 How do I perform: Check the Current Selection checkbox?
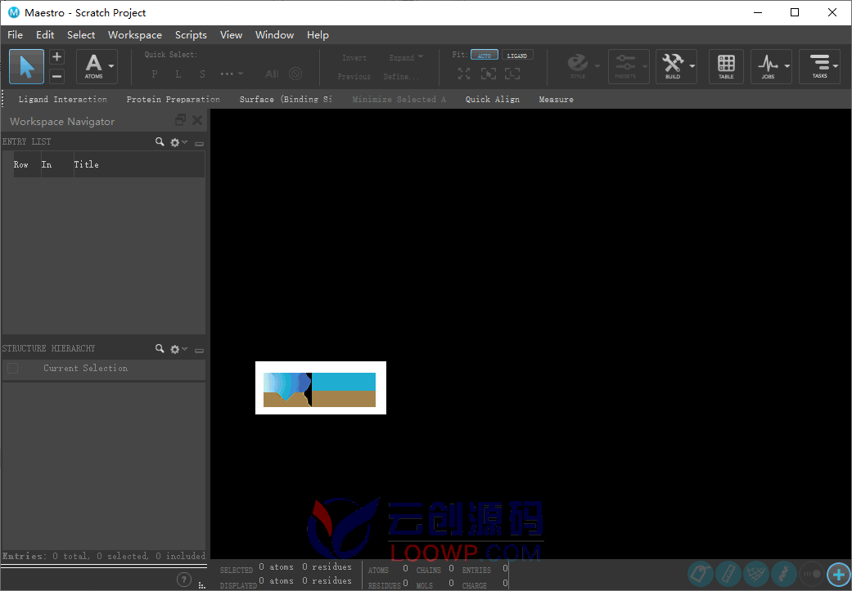point(13,369)
